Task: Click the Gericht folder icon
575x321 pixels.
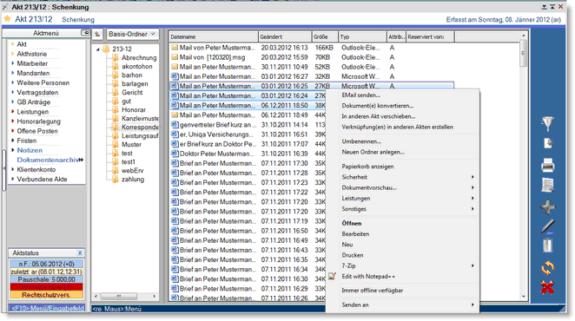Action: 116,92
